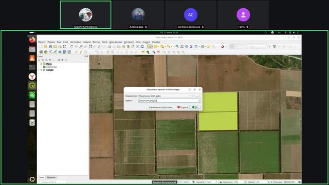
Task: Expand the Проект name dropdown arrow
Action: [x=199, y=101]
